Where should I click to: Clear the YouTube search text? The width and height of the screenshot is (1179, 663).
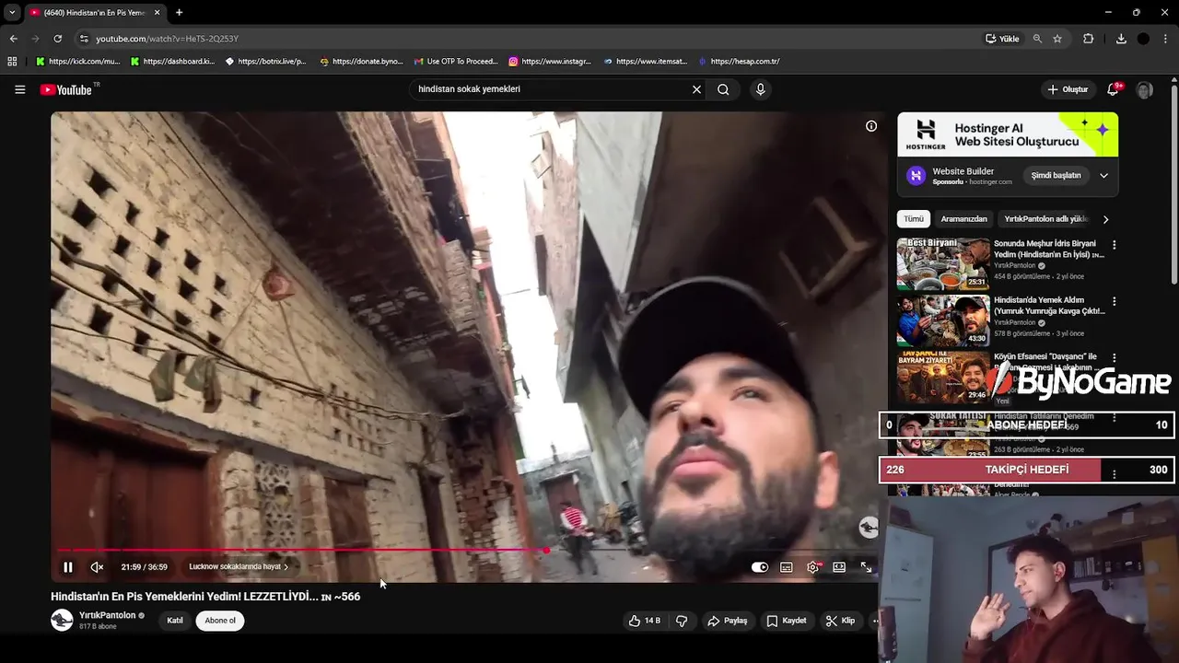pos(696,89)
